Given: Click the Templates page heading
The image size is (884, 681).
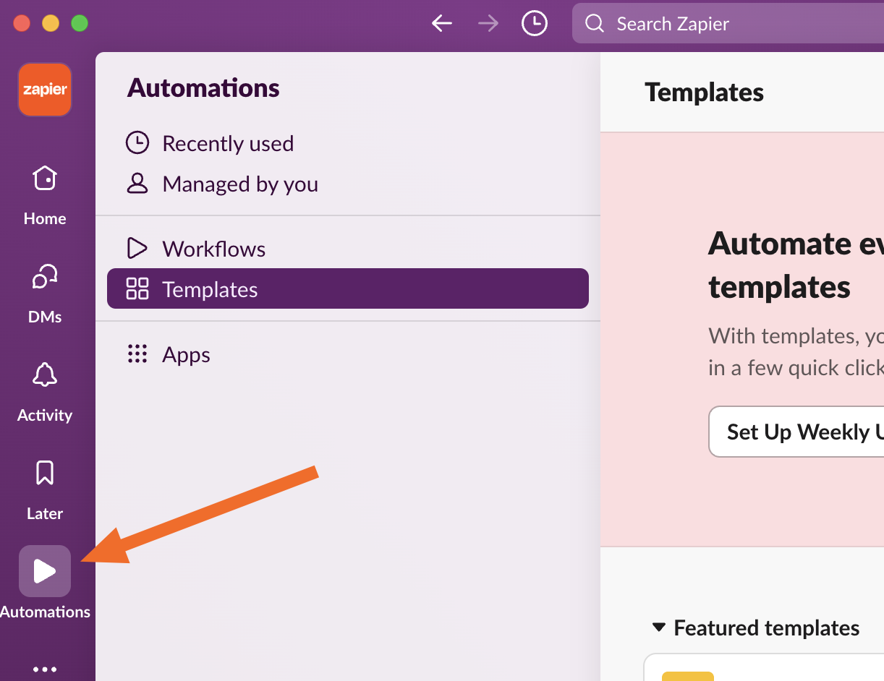Looking at the screenshot, I should click(704, 93).
